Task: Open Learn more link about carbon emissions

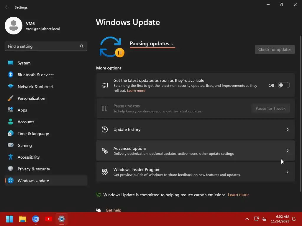Action: 238,195
